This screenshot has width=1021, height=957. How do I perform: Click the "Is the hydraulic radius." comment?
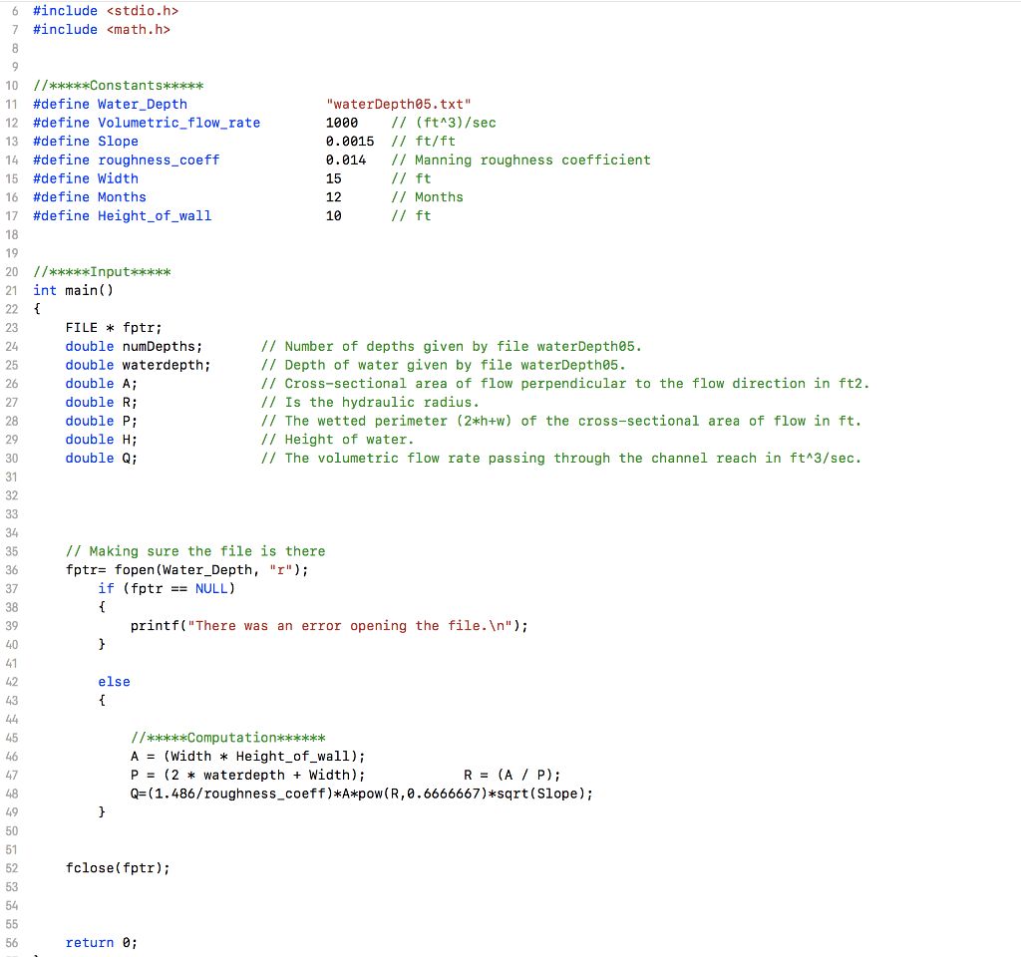click(370, 403)
